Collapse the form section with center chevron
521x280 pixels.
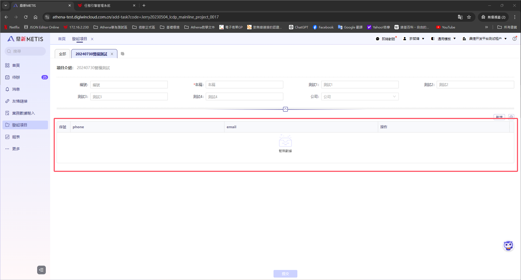click(285, 109)
